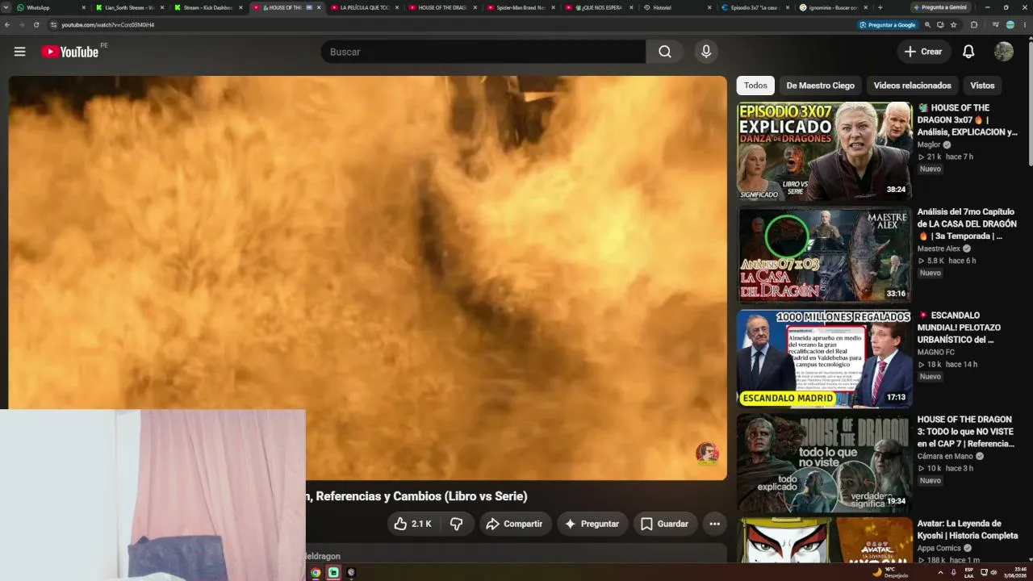
Task: Open the taskbar clock and date
Action: point(1014,572)
